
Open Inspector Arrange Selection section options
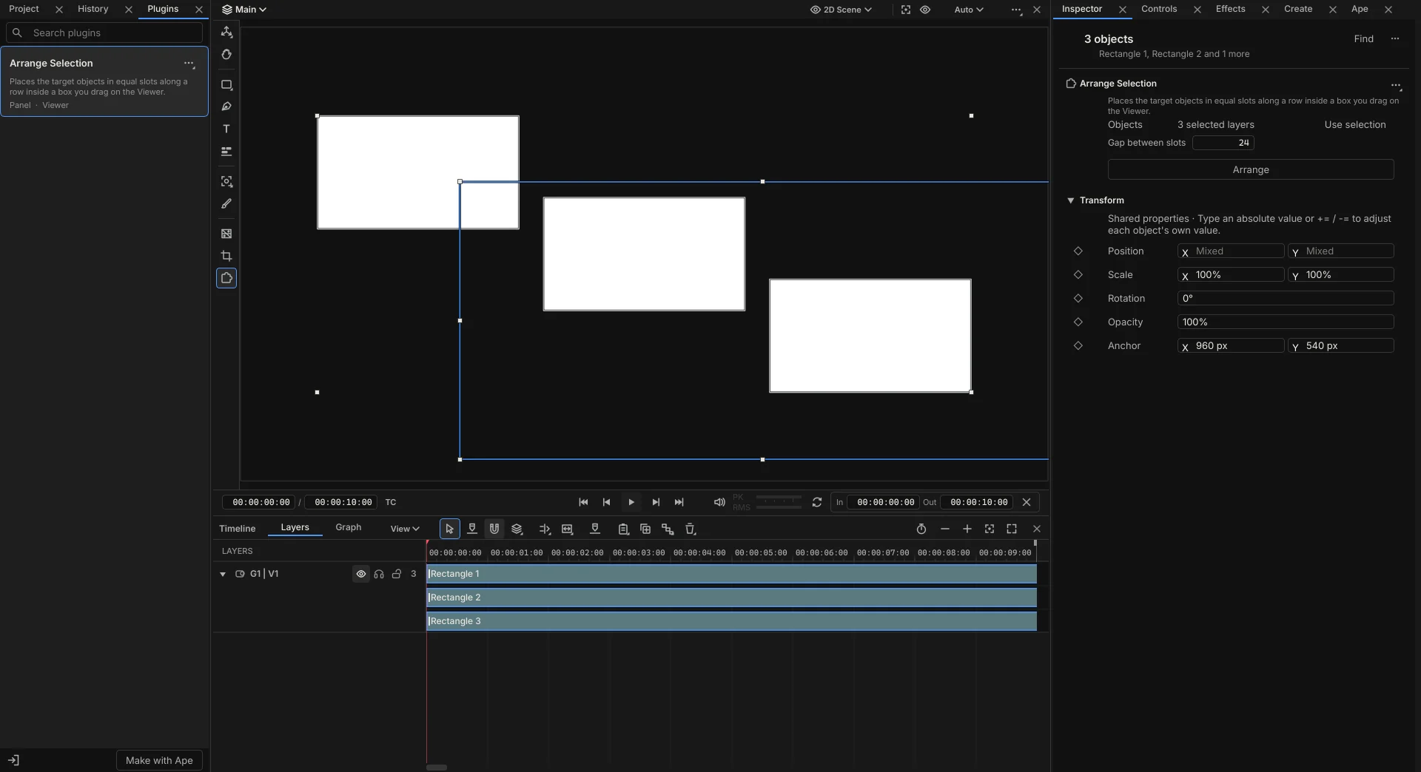tap(1396, 84)
